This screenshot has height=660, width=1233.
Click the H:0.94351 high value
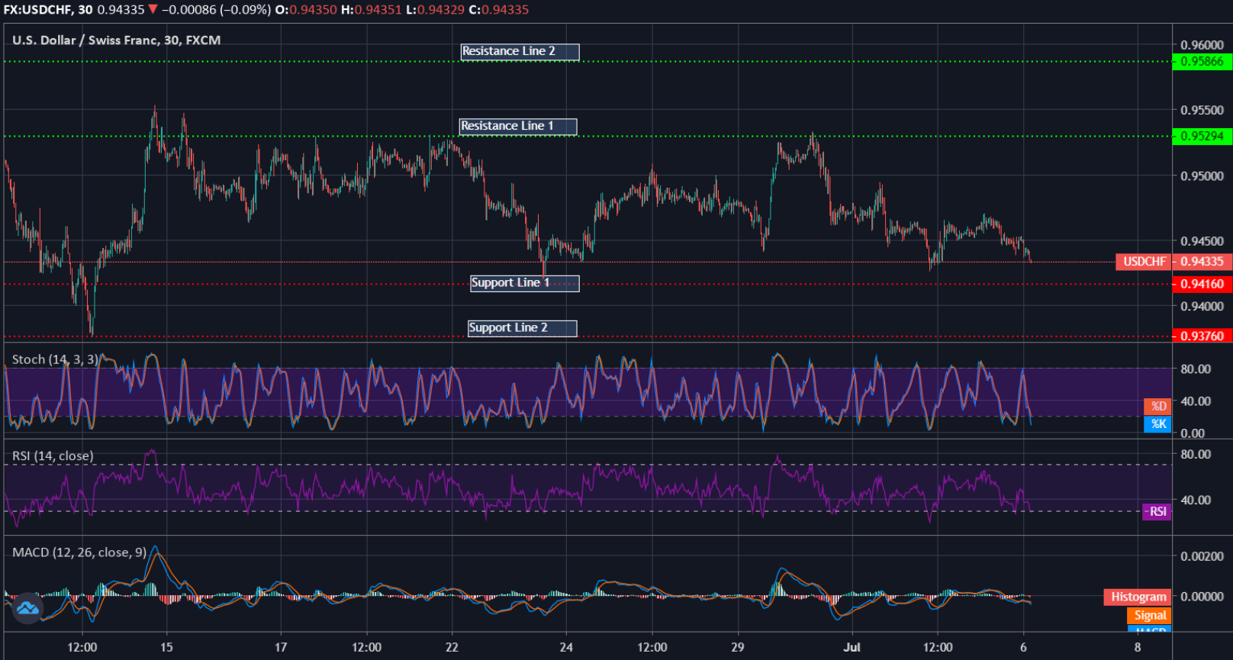click(371, 9)
